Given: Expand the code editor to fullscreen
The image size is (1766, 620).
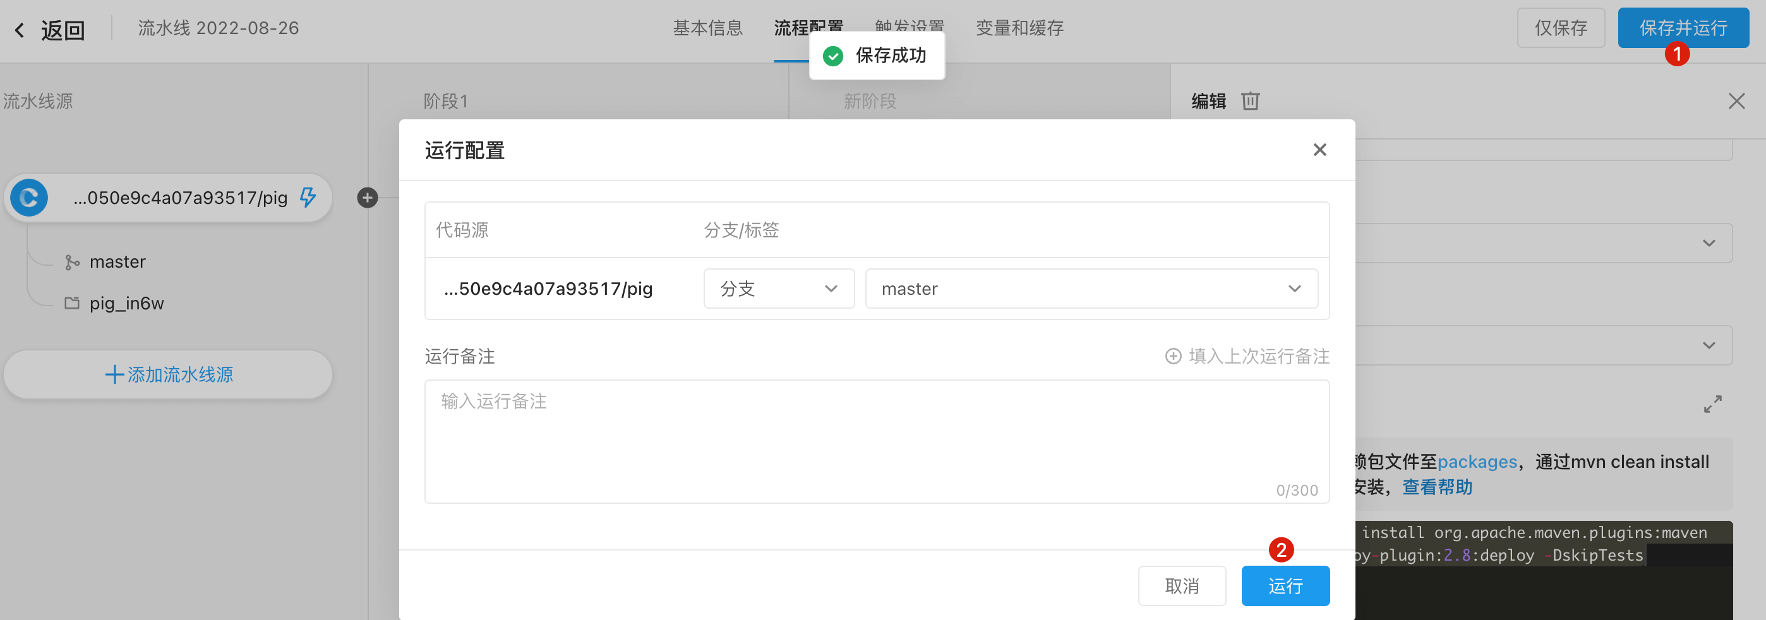Looking at the screenshot, I should click(1712, 403).
